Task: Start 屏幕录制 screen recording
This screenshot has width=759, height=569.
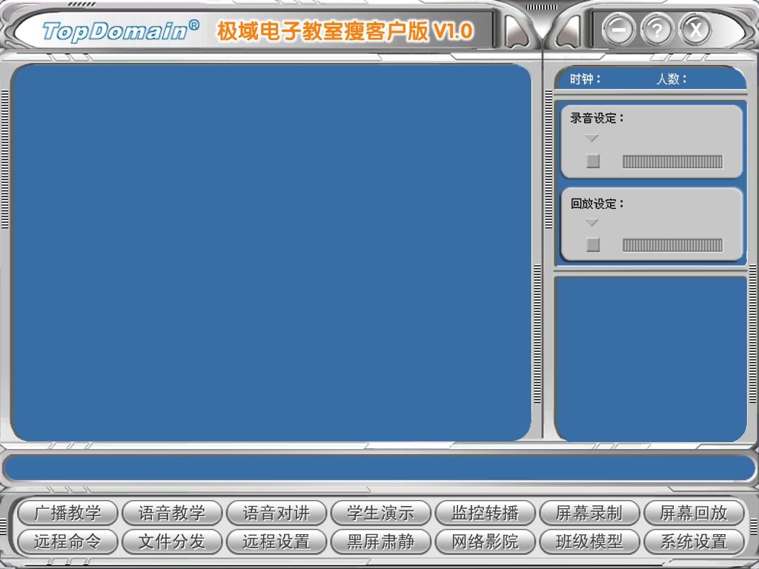Action: tap(589, 513)
